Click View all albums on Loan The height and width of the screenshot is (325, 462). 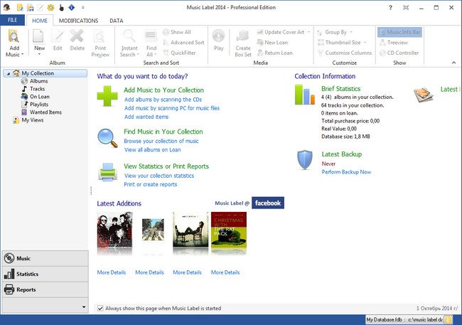click(152, 149)
